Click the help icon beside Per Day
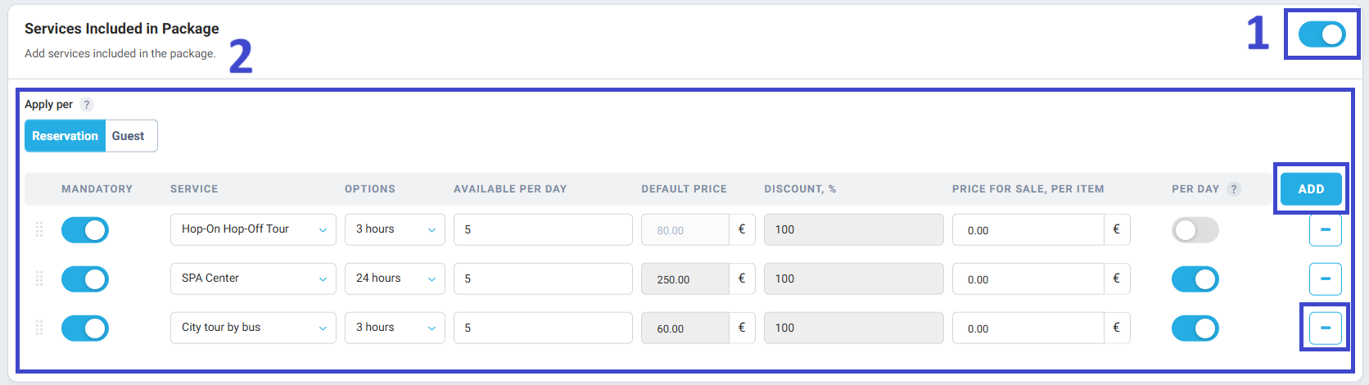Screen dimensions: 1369x385 click(1234, 189)
